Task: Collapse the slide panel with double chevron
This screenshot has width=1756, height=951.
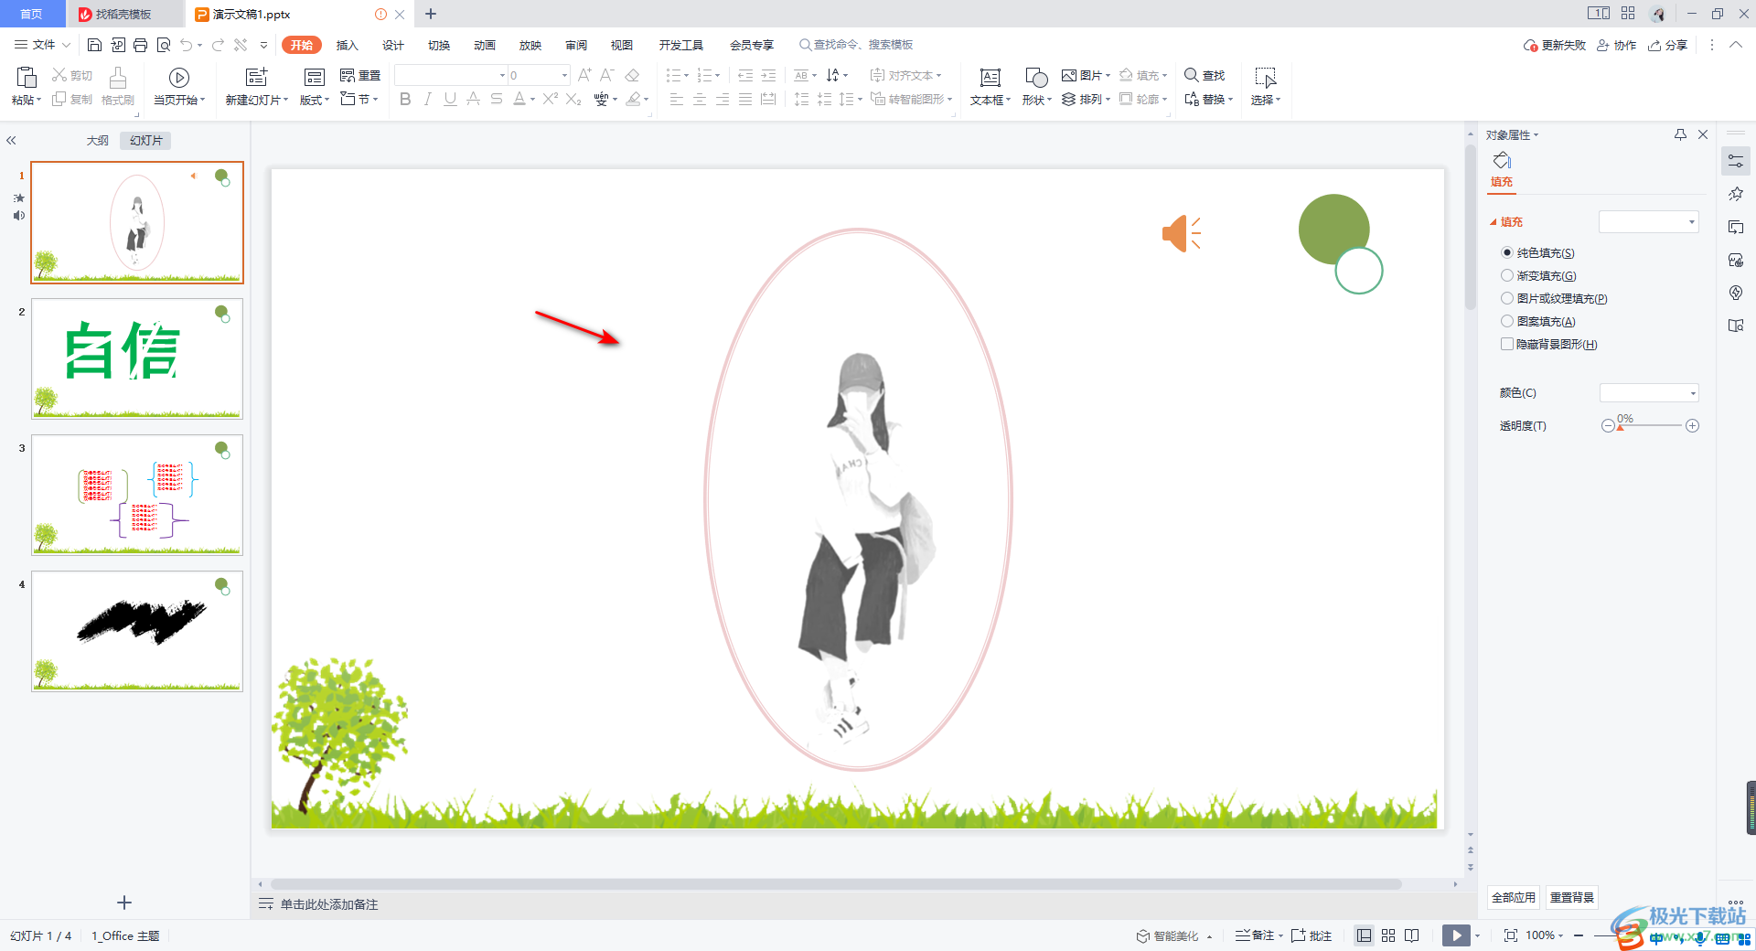Action: coord(11,140)
